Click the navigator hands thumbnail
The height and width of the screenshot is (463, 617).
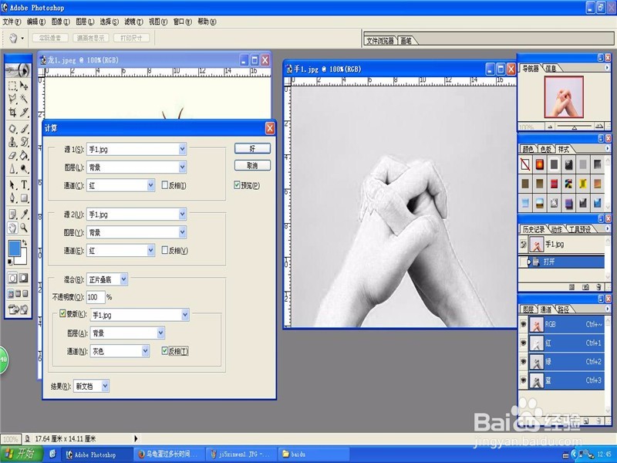(564, 97)
